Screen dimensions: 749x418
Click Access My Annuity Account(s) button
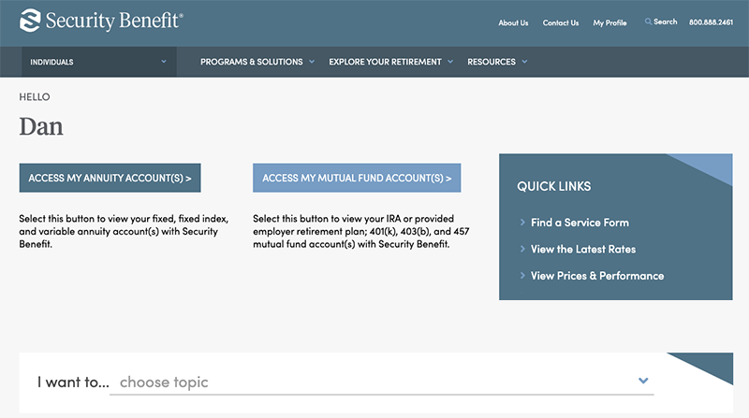(x=110, y=178)
